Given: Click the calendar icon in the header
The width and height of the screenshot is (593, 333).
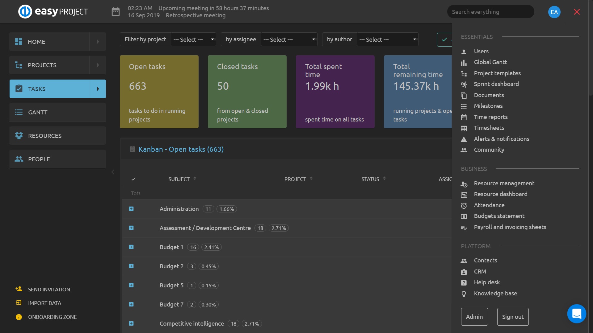Looking at the screenshot, I should [116, 12].
